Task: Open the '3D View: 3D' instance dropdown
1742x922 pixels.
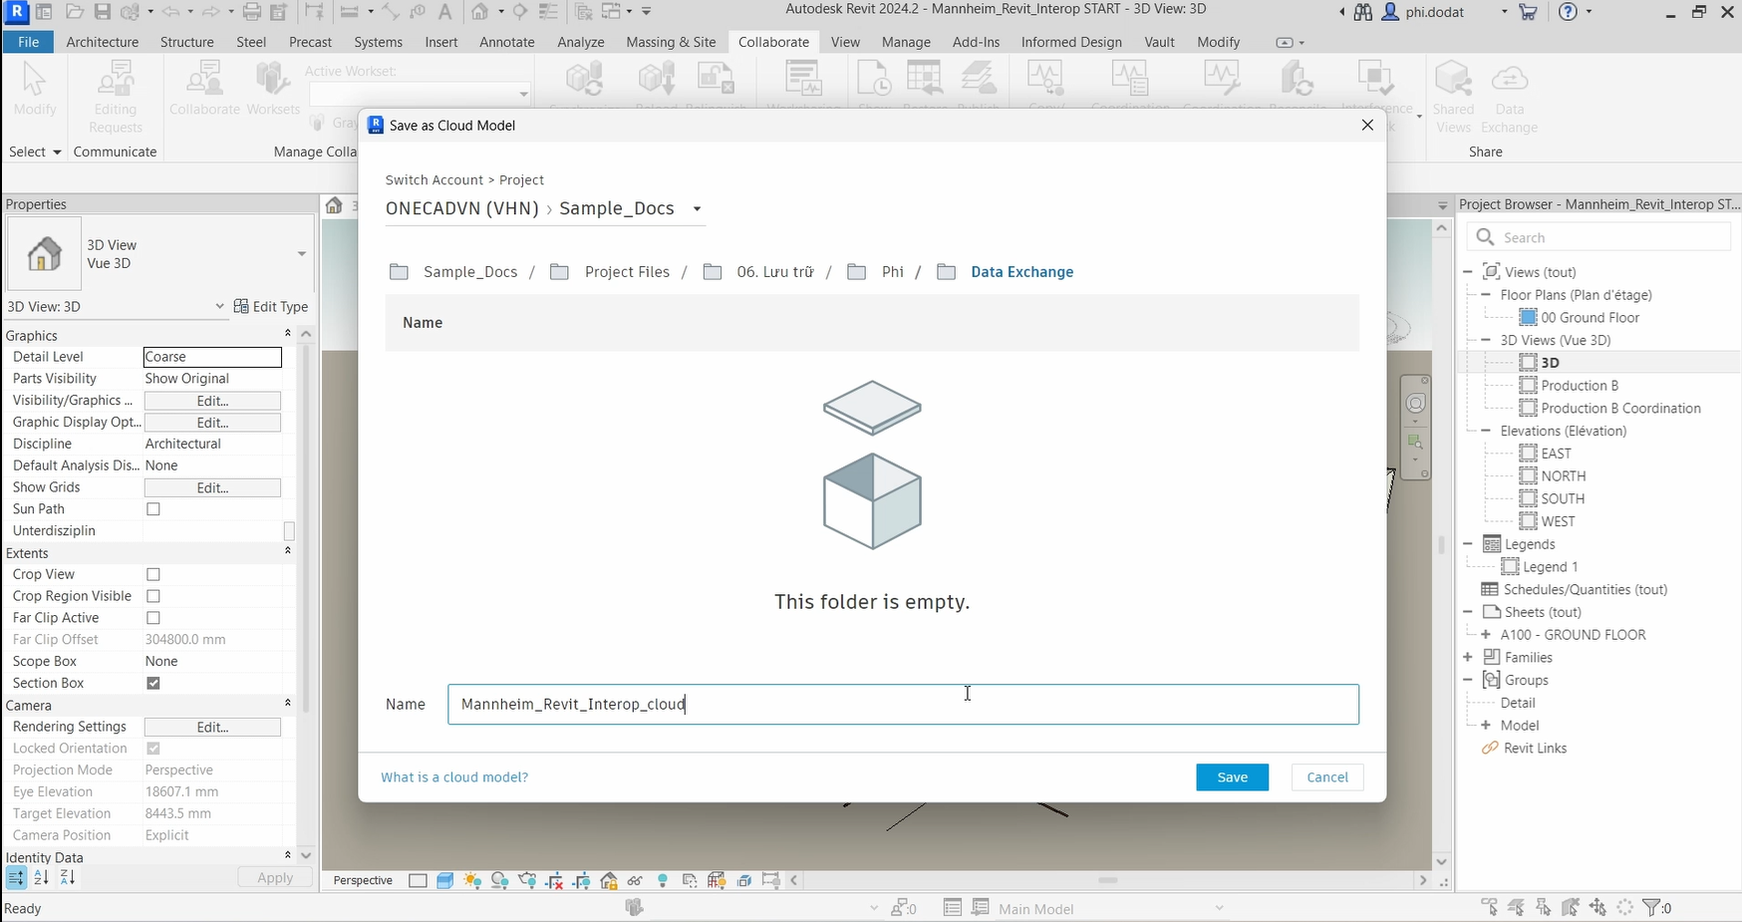Action: click(x=219, y=306)
